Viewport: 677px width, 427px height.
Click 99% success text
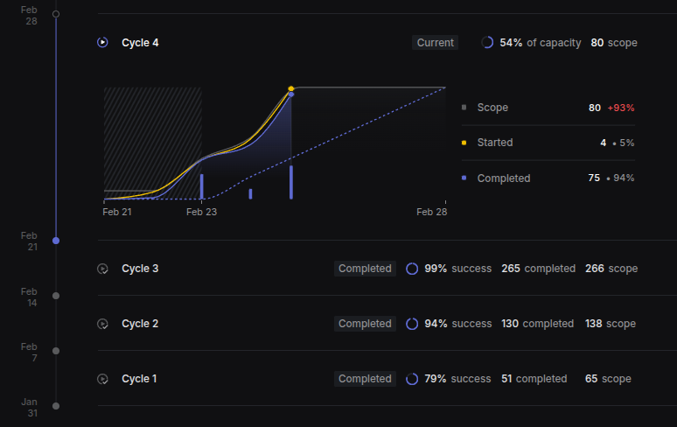458,269
